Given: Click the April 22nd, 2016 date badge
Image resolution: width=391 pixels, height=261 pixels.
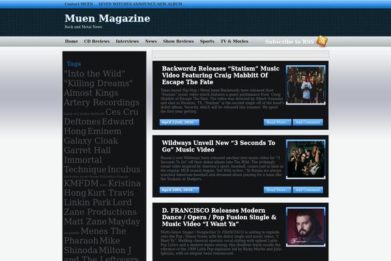Looking at the screenshot, I should [179, 122].
